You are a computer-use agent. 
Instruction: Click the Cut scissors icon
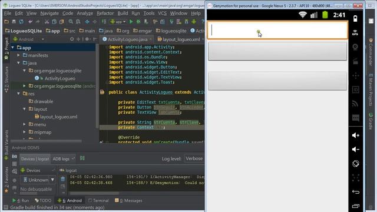pyautogui.click(x=47, y=22)
